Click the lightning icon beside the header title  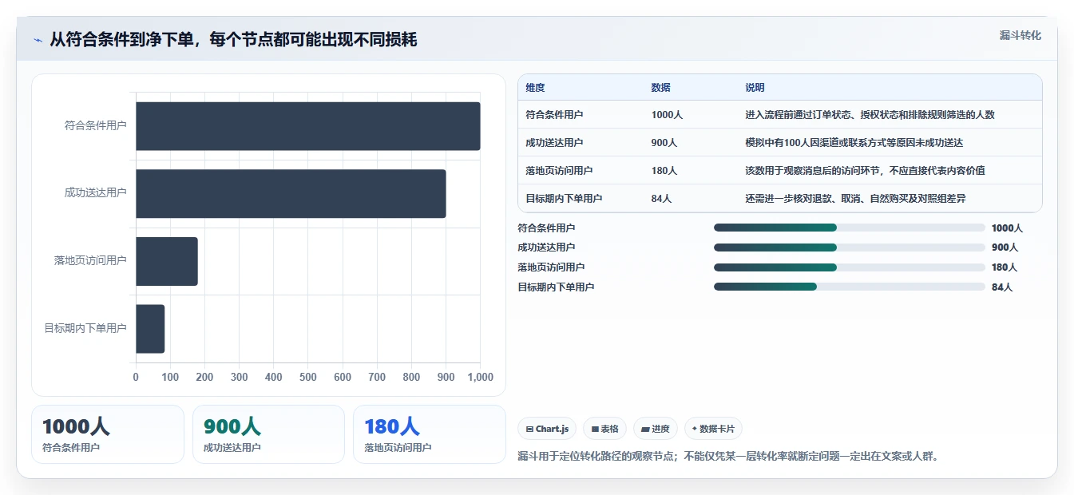[38, 40]
